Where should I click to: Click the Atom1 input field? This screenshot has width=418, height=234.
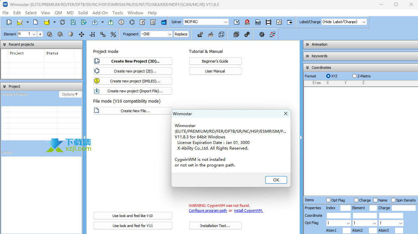[x=346, y=231]
